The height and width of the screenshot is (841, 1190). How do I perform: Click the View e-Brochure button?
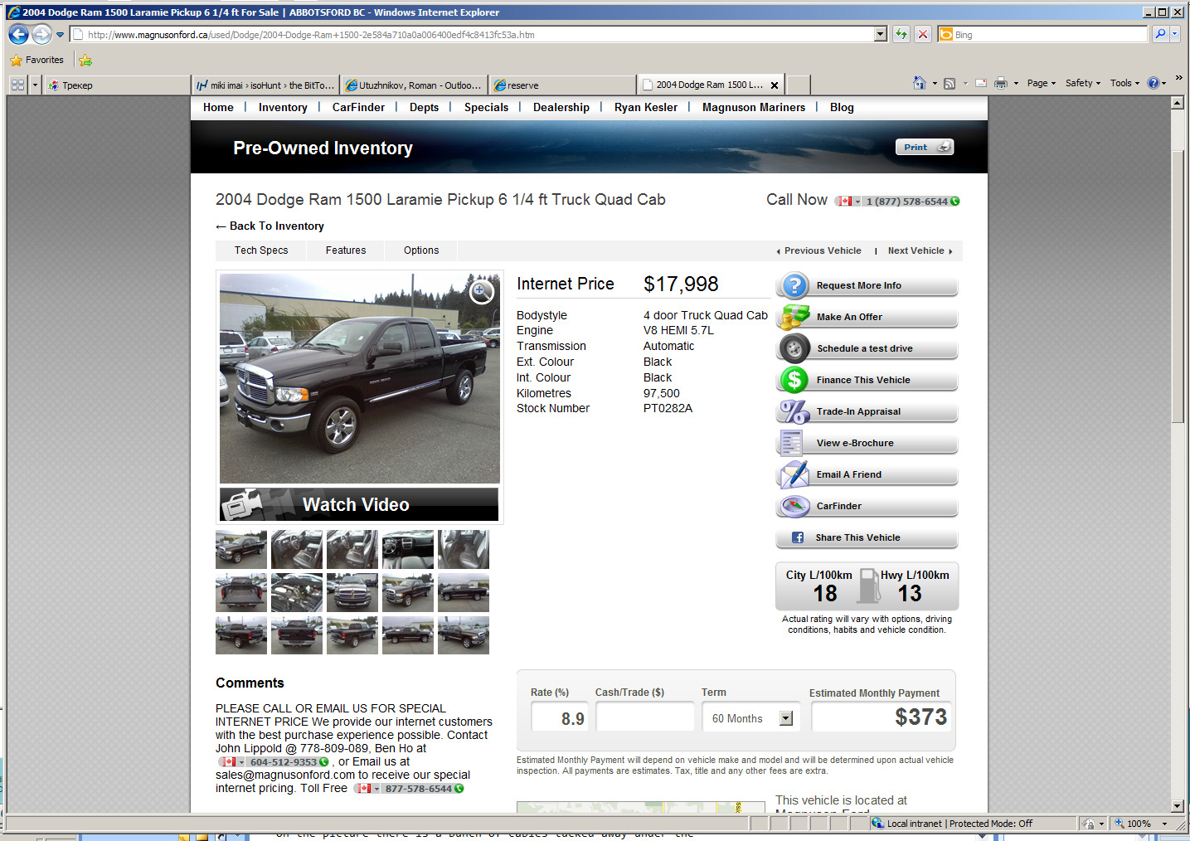tap(867, 443)
